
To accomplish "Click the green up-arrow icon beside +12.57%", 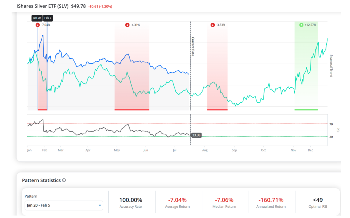I will pyautogui.click(x=301, y=25).
